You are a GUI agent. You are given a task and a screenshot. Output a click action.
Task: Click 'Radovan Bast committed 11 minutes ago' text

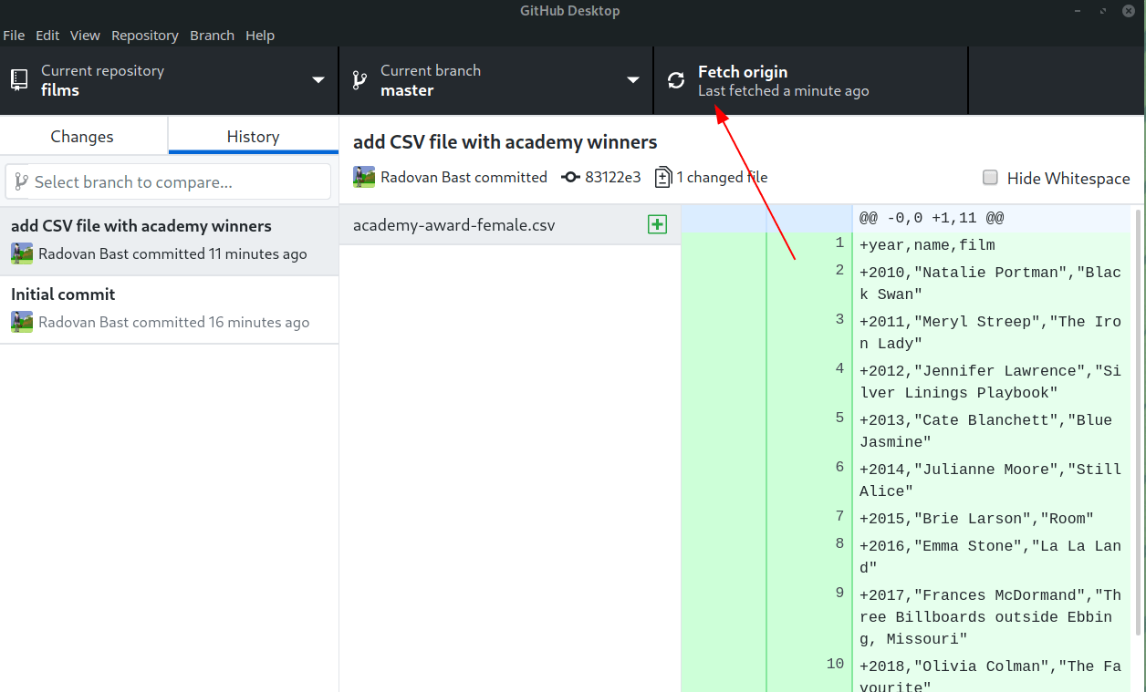click(x=172, y=253)
